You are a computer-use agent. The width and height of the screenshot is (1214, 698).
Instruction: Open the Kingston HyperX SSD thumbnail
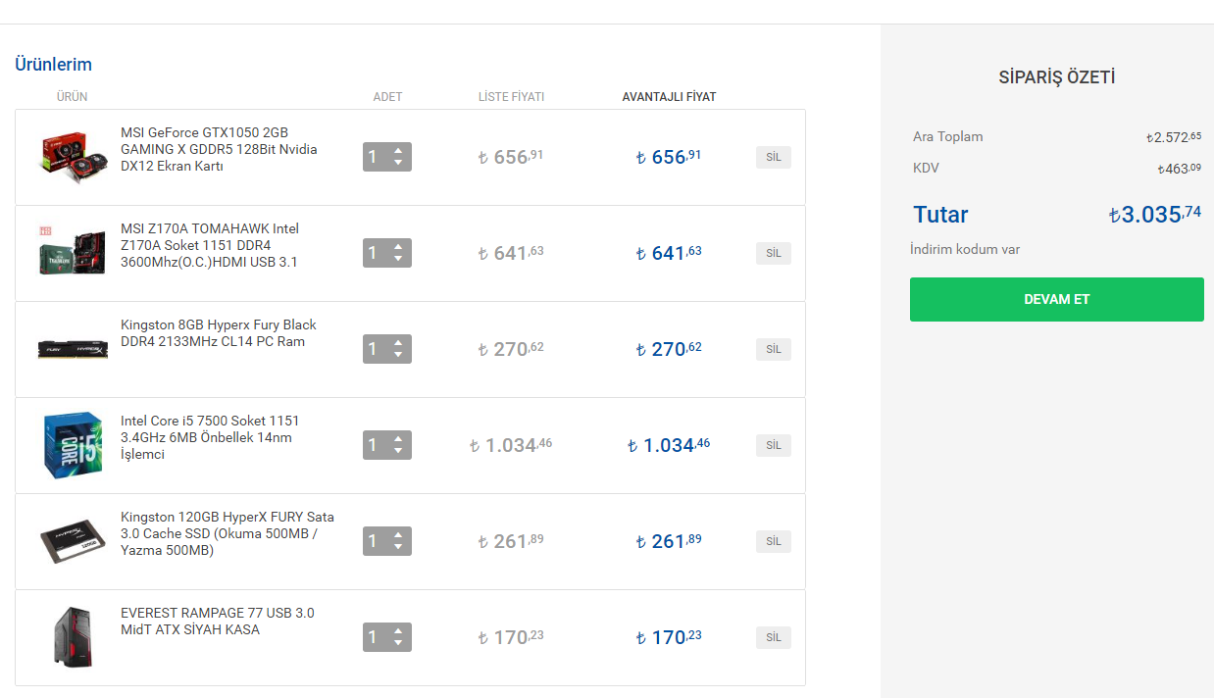point(73,541)
